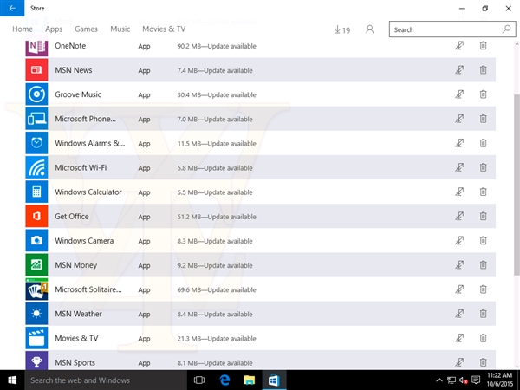Click the trash icon for Get Office

tap(483, 217)
